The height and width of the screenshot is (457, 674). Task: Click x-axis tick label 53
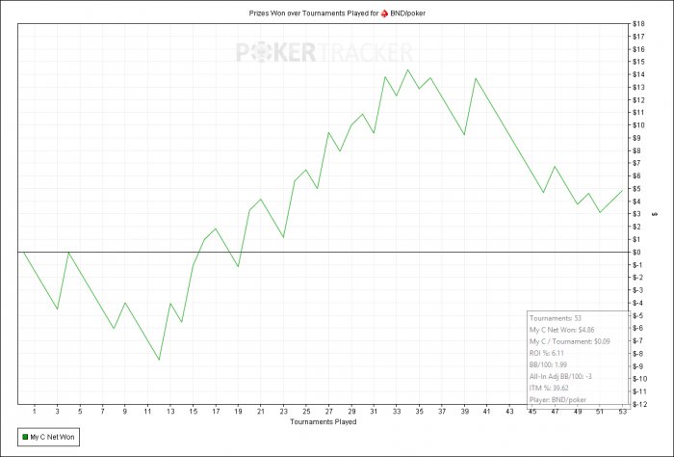[x=622, y=412]
